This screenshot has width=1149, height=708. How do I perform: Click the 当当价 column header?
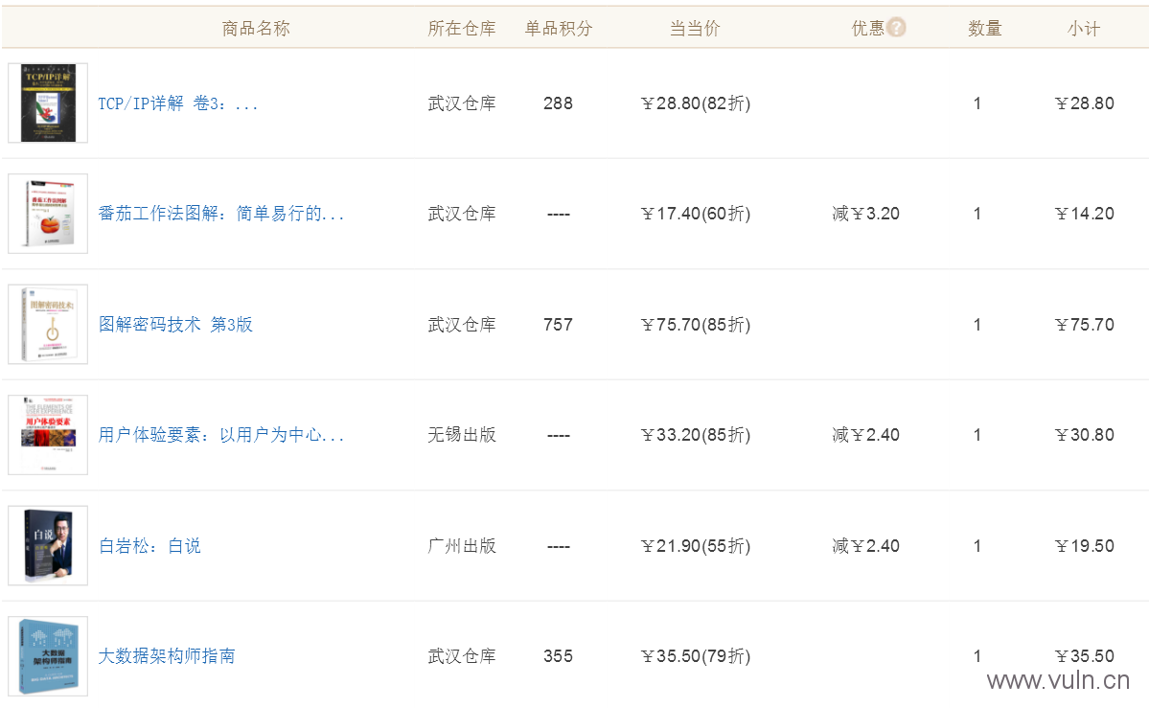pos(695,29)
